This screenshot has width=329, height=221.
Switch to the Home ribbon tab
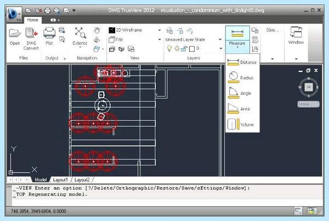pyautogui.click(x=32, y=20)
